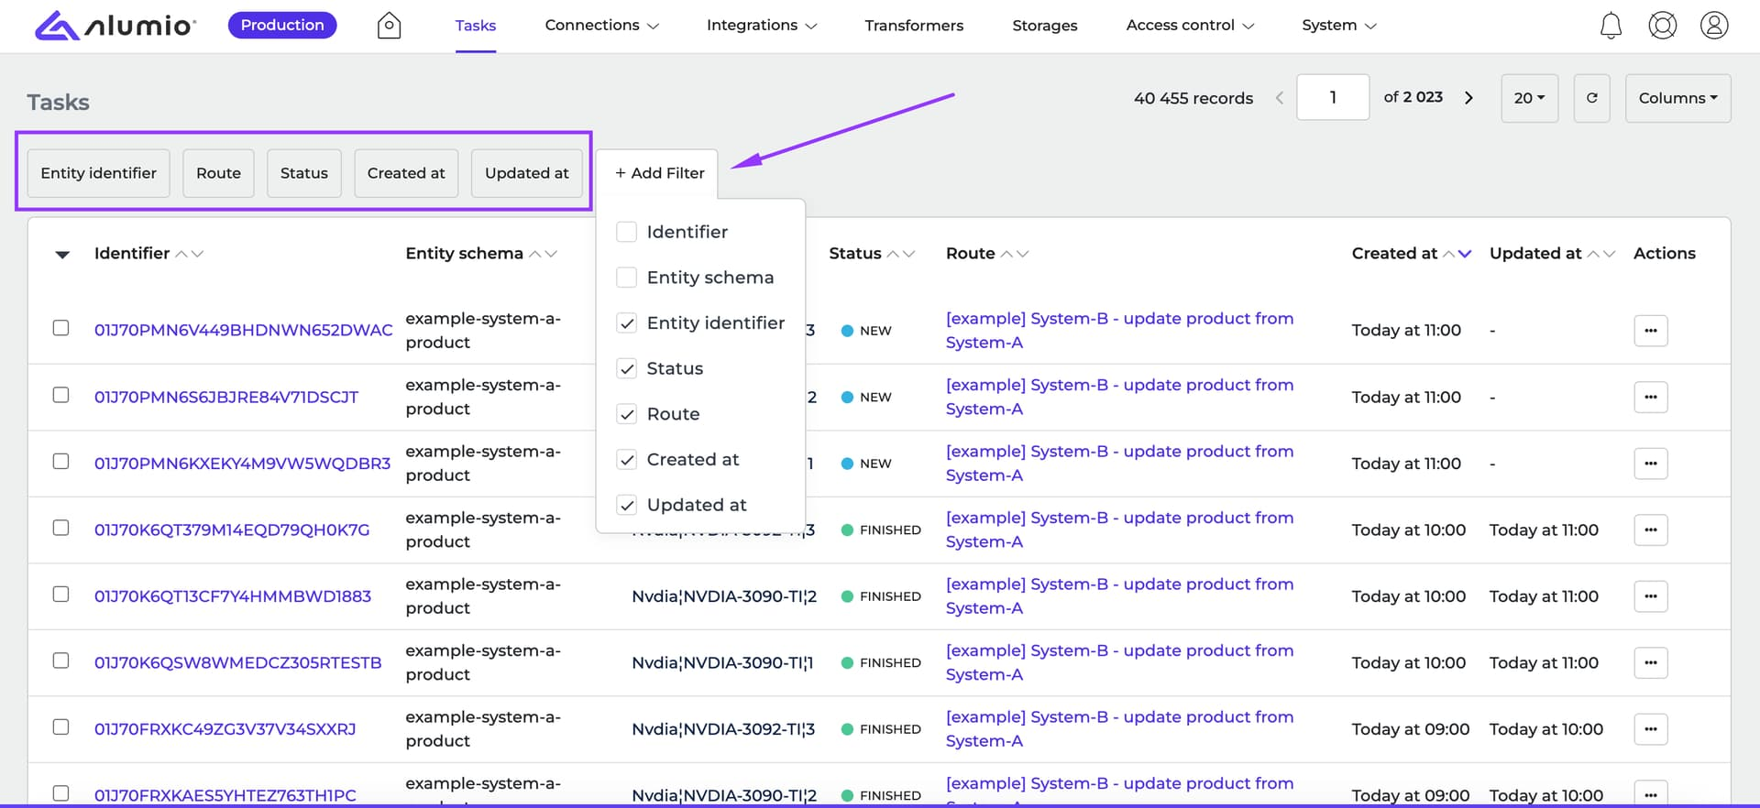Open the user profile icon
Viewport: 1760px width, 808px height.
[x=1714, y=26]
